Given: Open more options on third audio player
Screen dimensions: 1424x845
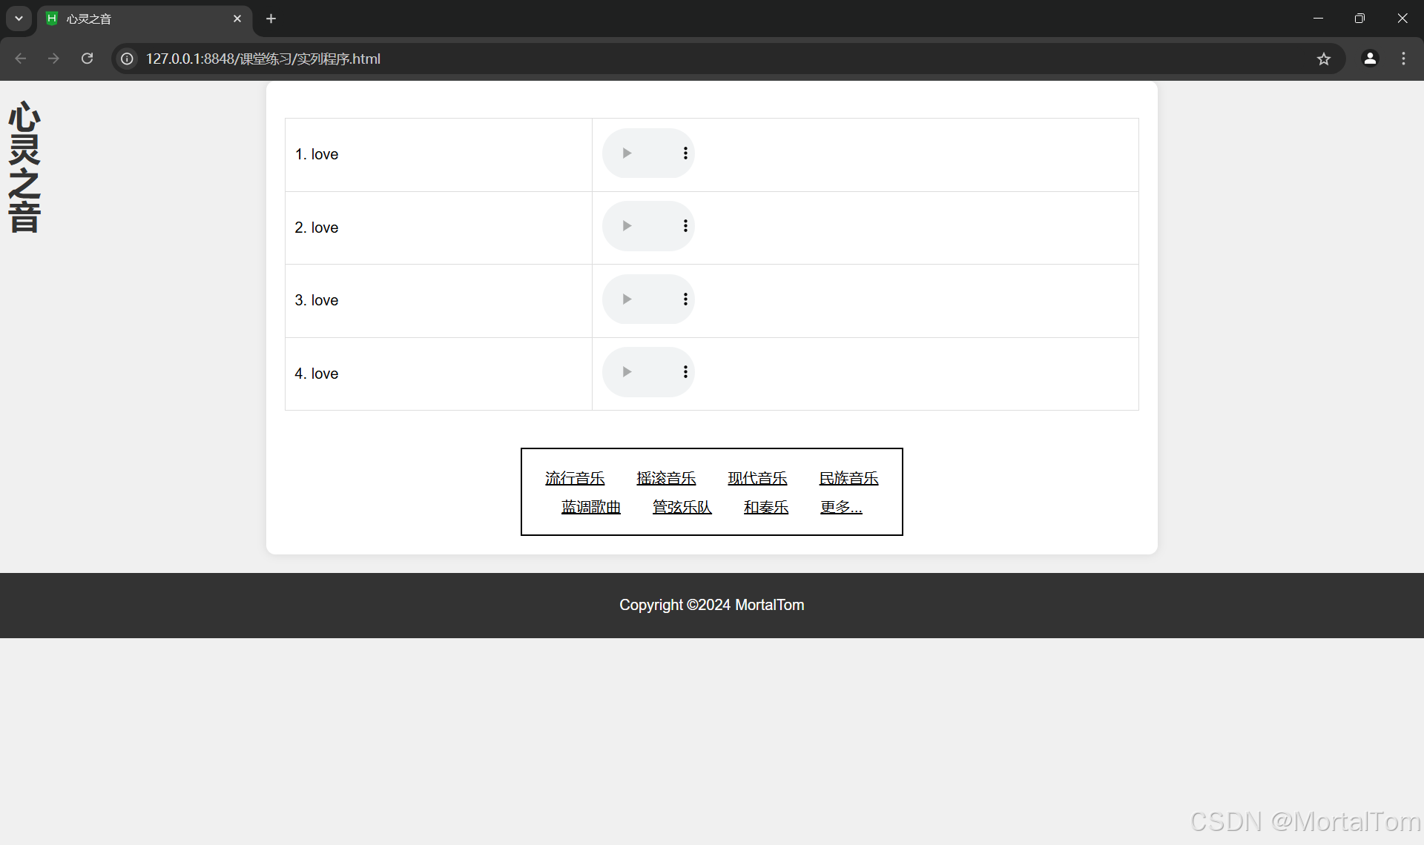Looking at the screenshot, I should tap(685, 299).
